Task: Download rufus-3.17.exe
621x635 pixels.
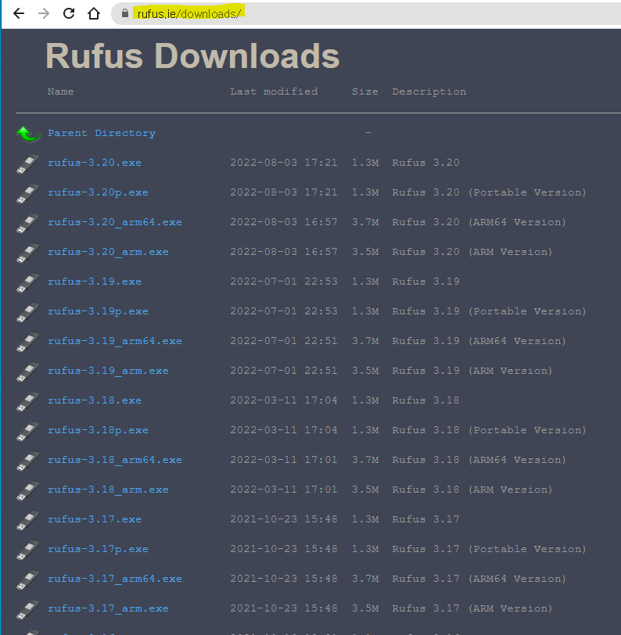Action: 95,519
